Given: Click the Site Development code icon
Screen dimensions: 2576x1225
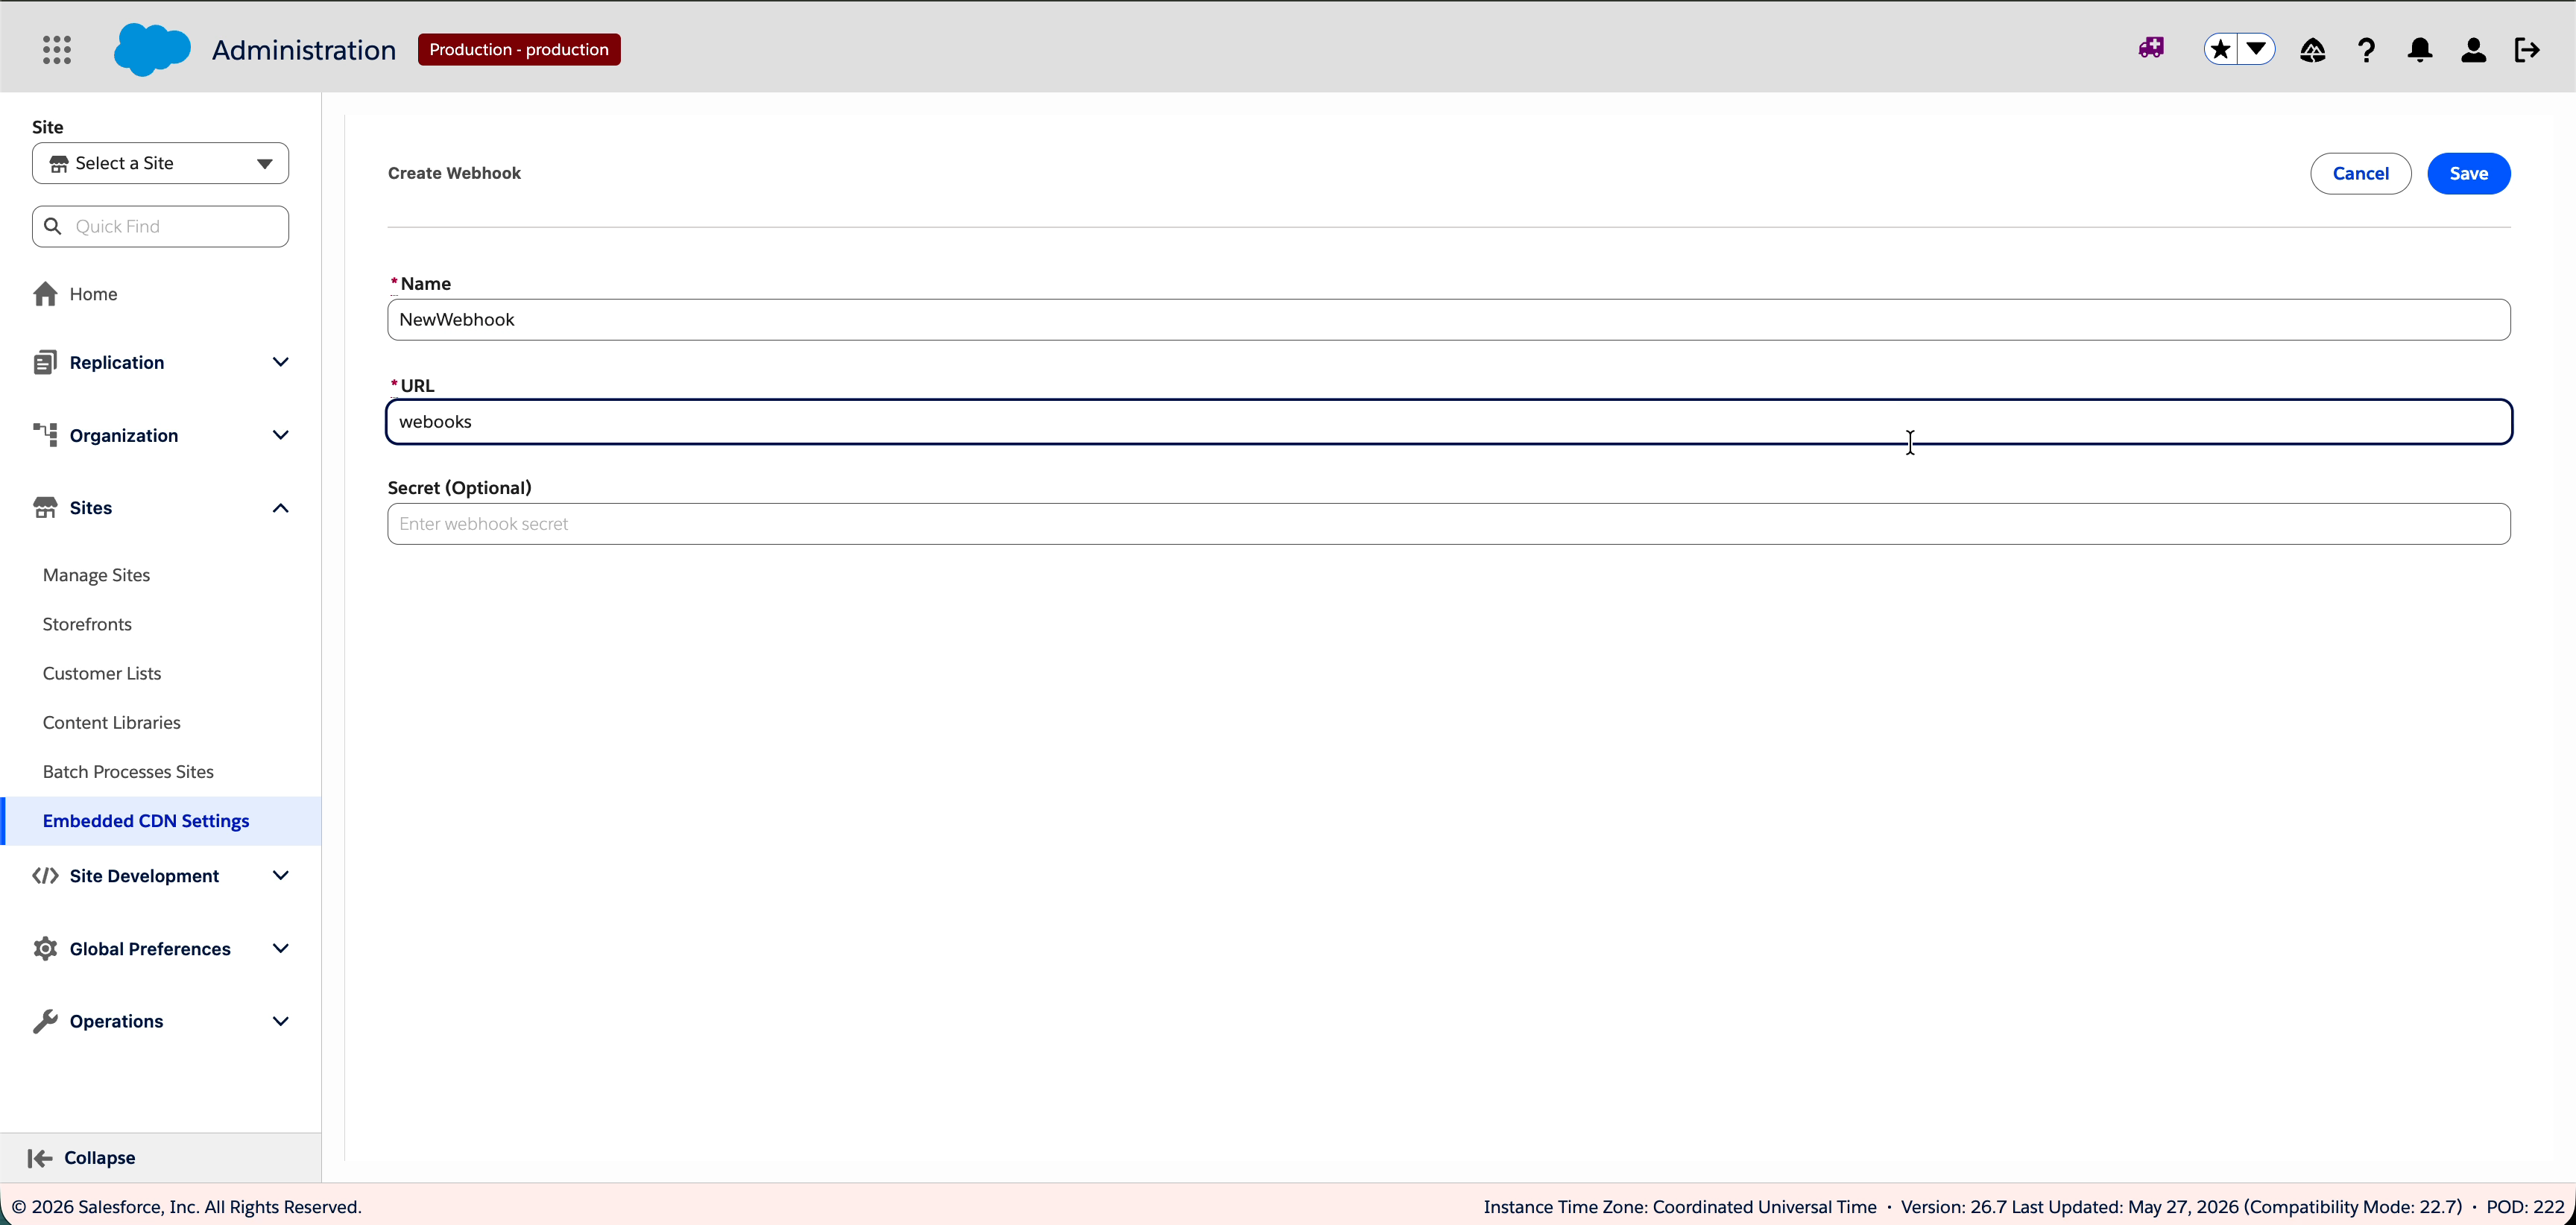Looking at the screenshot, I should 45,876.
